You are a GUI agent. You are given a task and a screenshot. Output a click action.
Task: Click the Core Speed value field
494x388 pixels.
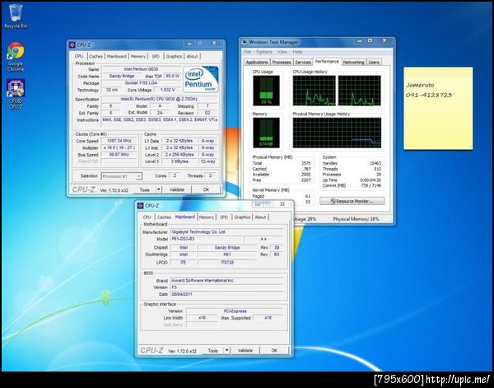119,141
